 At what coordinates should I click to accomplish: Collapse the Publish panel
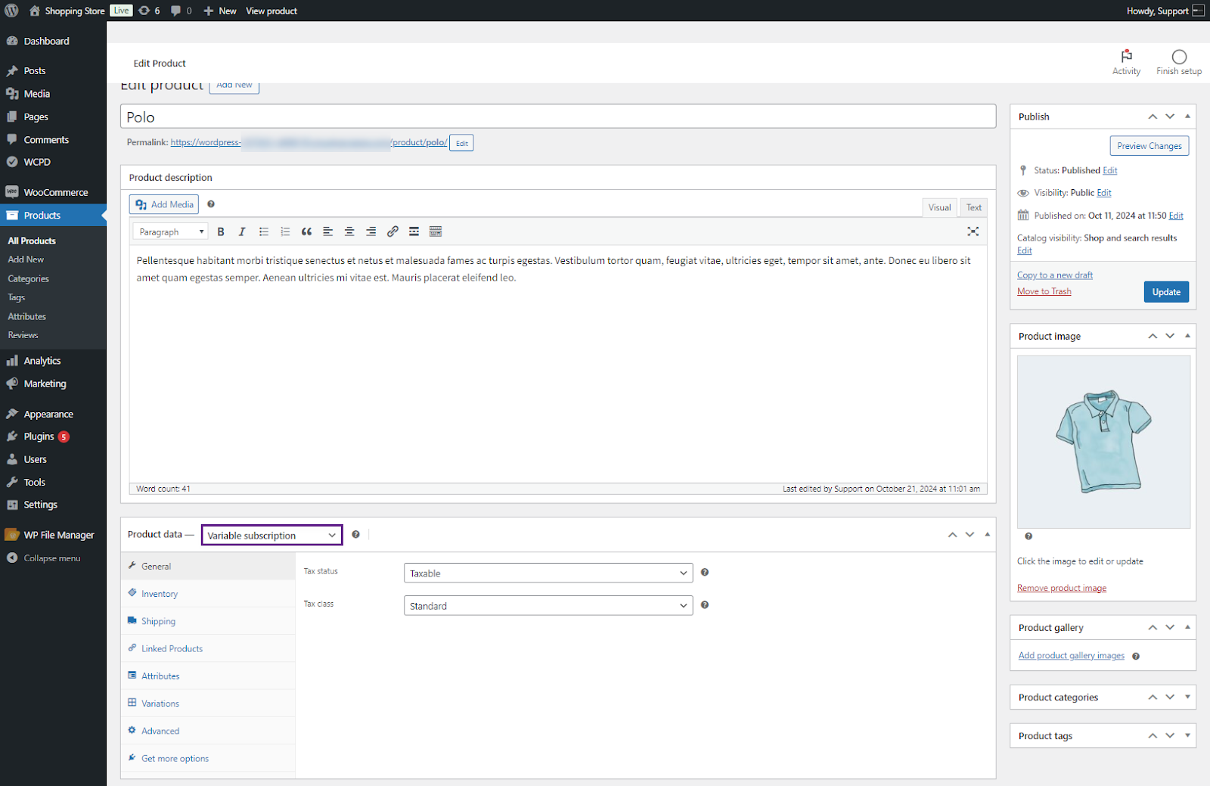[1187, 117]
